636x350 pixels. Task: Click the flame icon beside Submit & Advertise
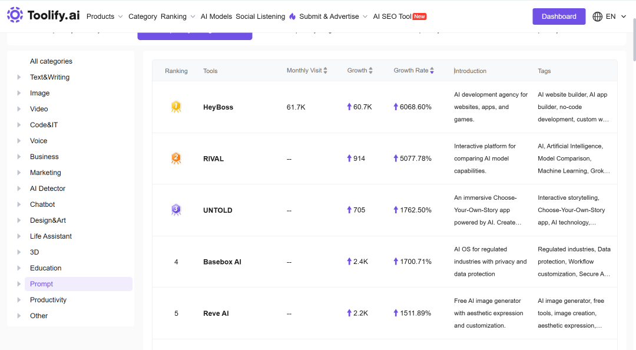pyautogui.click(x=293, y=16)
